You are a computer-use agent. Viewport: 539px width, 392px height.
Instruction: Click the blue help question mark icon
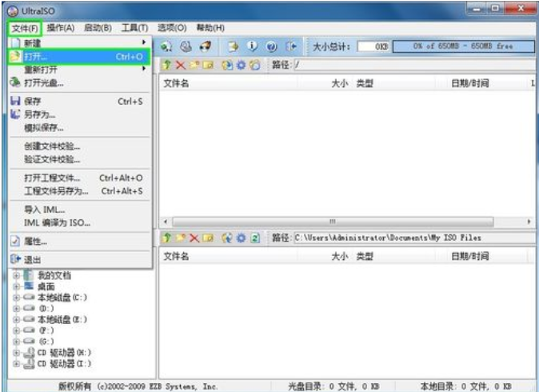272,46
